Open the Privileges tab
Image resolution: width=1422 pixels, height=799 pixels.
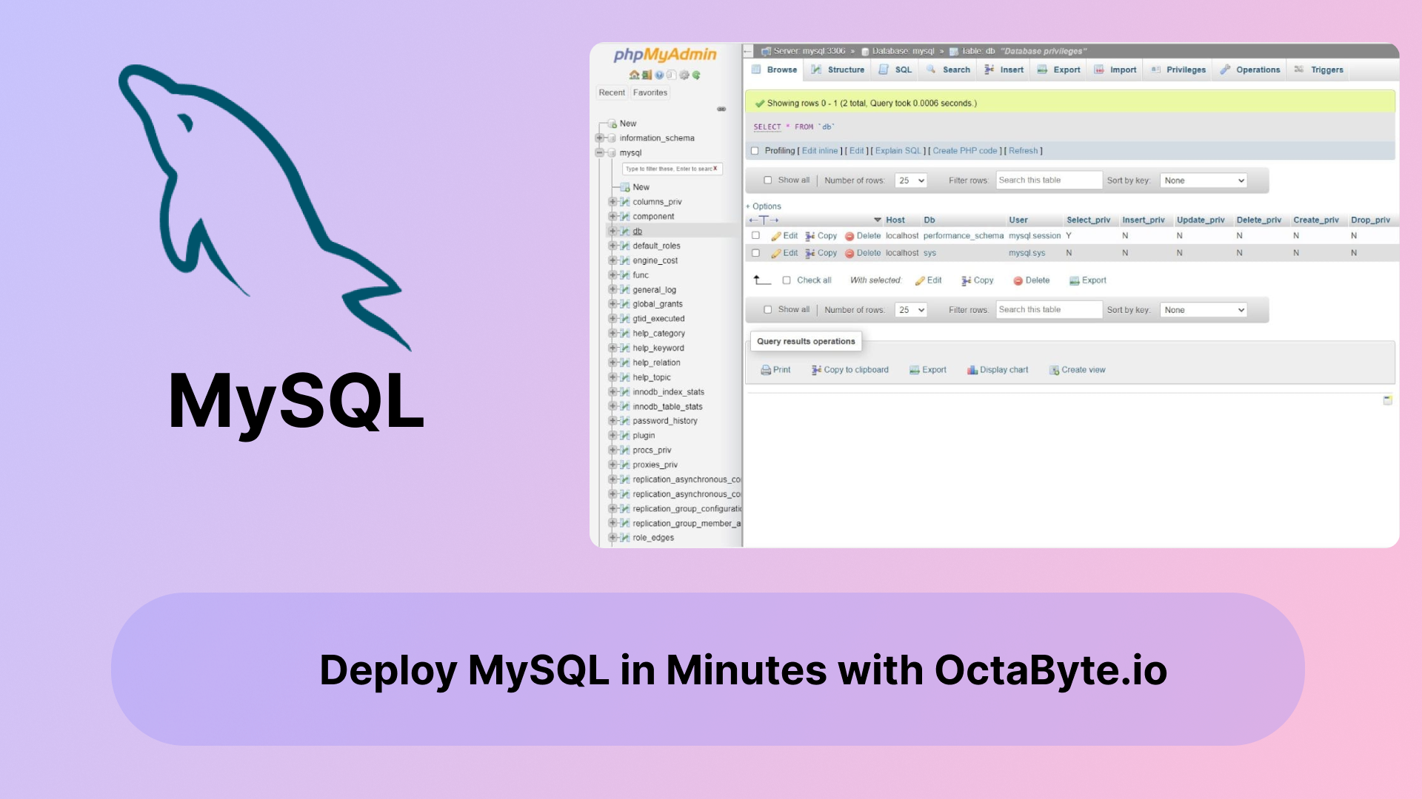pyautogui.click(x=1178, y=70)
